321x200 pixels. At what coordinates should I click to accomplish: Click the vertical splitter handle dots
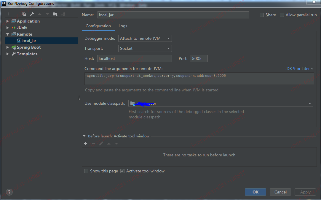pyautogui.click(x=79, y=98)
